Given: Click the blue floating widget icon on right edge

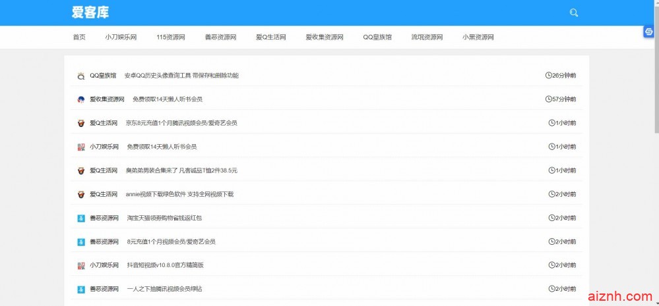Looking at the screenshot, I should 648,33.
